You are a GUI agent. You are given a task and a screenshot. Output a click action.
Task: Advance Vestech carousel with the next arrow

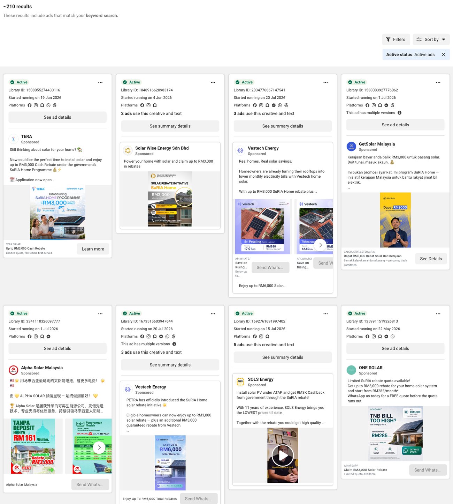pyautogui.click(x=320, y=245)
